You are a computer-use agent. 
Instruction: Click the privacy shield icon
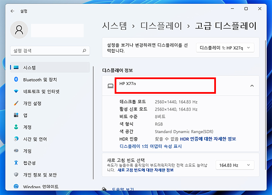[x=16, y=174]
